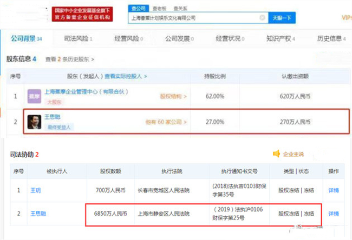Click 查看实际控股人 link
Viewport: 352px width, 240px height.
pyautogui.click(x=126, y=76)
